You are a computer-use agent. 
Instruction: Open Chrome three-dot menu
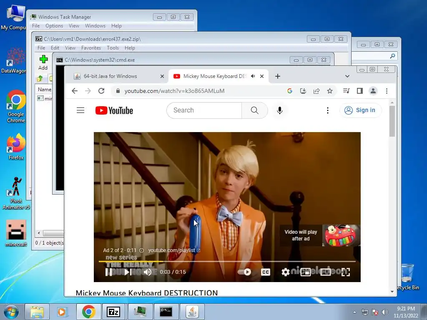pyautogui.click(x=387, y=91)
